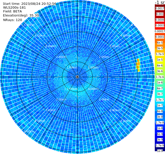Click the 6e-9 colorbar label
Image resolution: width=165 pixels, height=154 pixels.
point(160,134)
